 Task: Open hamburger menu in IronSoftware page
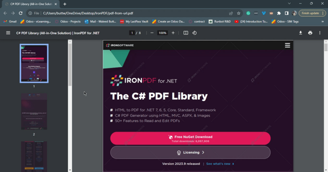(x=287, y=45)
